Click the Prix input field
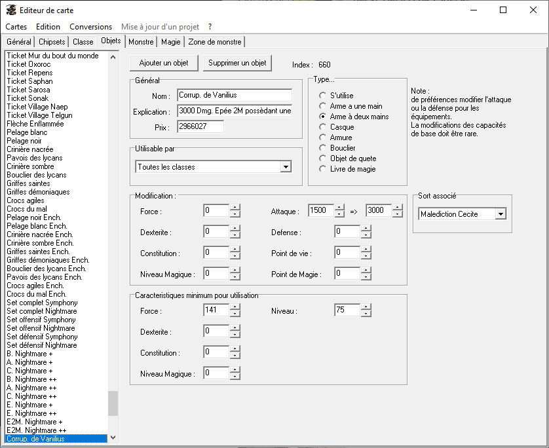Screen dimensions: 549x448 pos(200,126)
